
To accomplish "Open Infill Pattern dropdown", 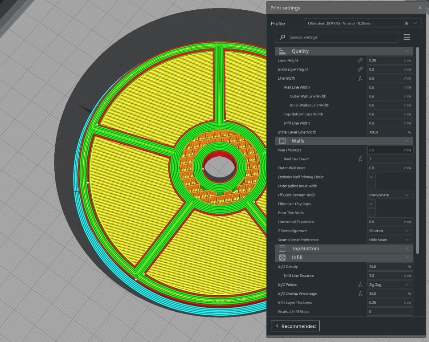I will (x=390, y=285).
